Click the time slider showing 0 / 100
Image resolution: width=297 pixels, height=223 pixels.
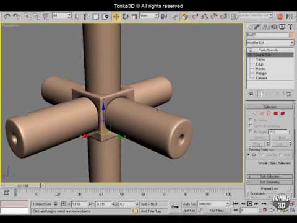point(23,186)
